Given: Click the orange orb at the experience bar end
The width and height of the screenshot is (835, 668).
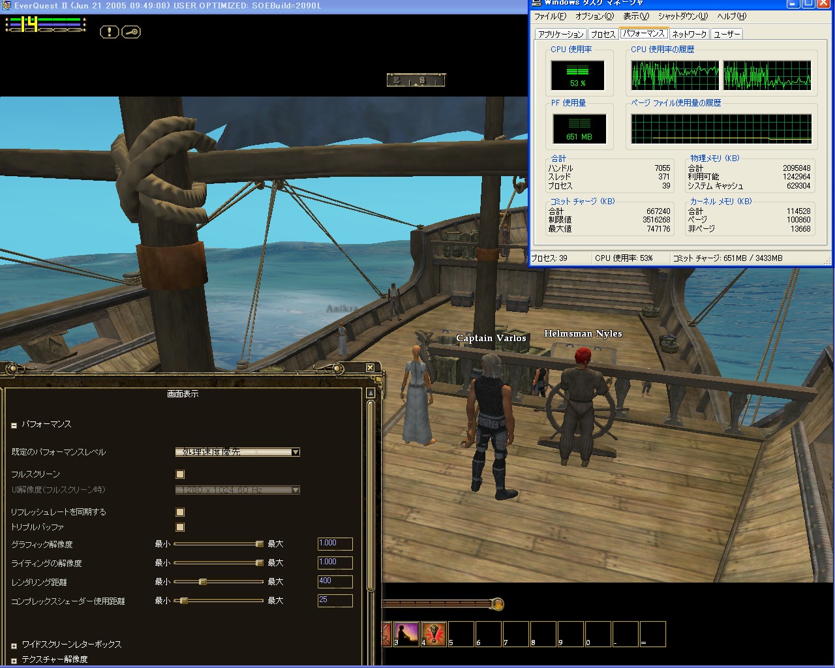Looking at the screenshot, I should 498,604.
